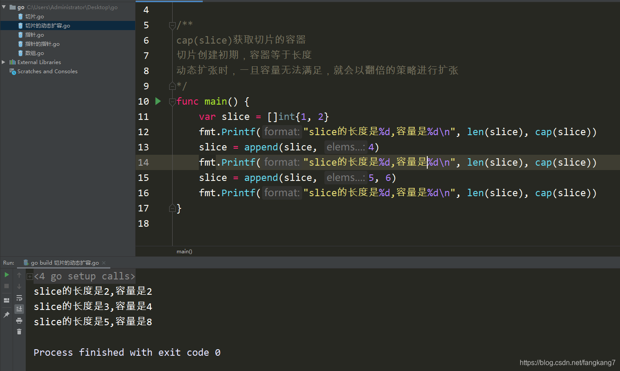Collapse the comment block fold at line 5
This screenshot has width=620, height=371.
[x=172, y=26]
